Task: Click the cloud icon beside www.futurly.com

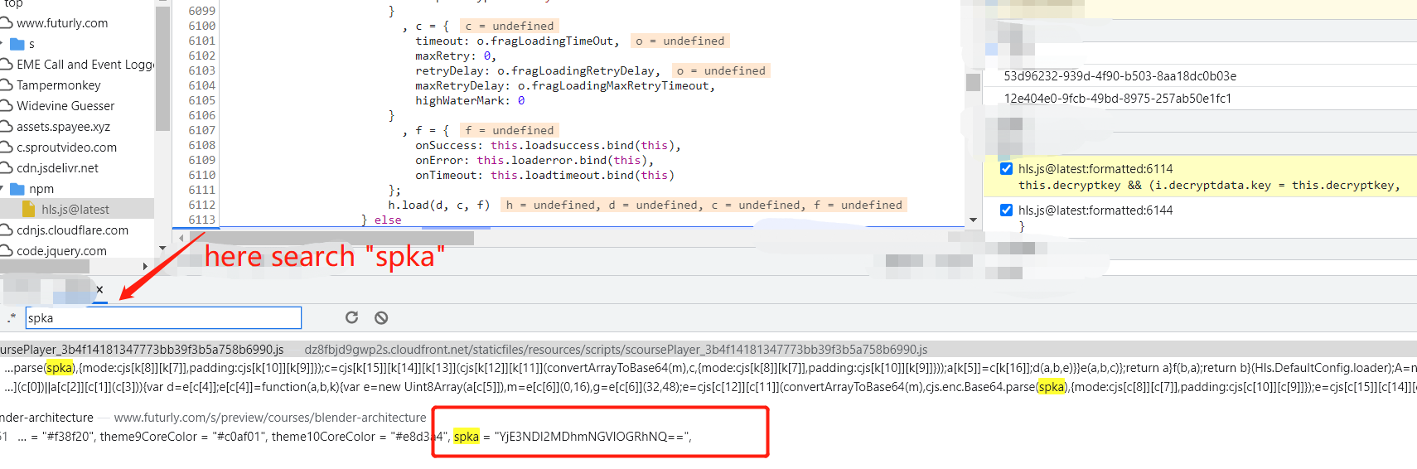Action: pos(6,23)
